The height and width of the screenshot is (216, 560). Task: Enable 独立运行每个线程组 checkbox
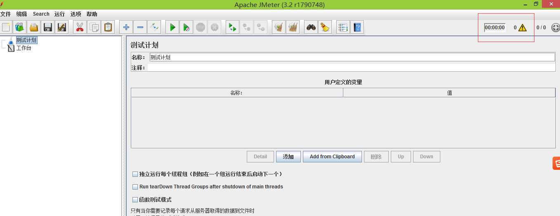(x=135, y=174)
